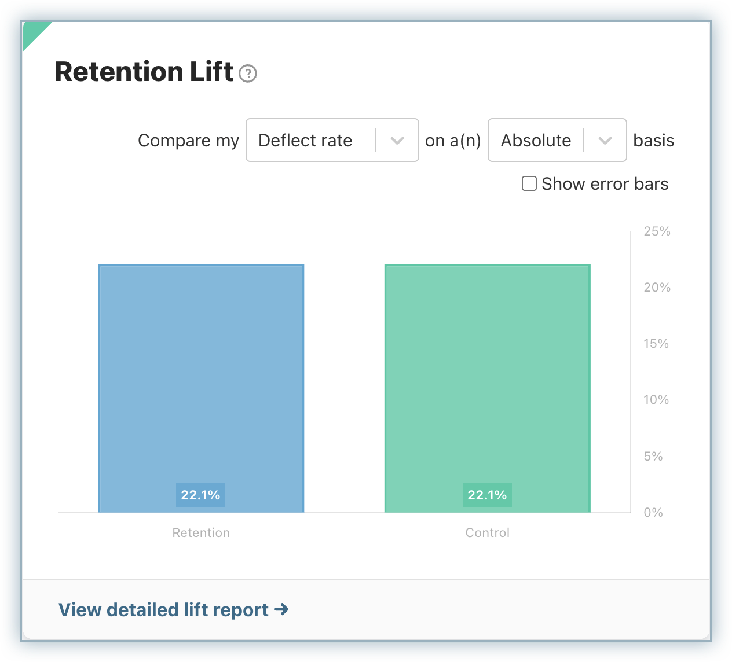Click the help icon beside Retention Lift
This screenshot has height=662, width=732.
pyautogui.click(x=248, y=73)
